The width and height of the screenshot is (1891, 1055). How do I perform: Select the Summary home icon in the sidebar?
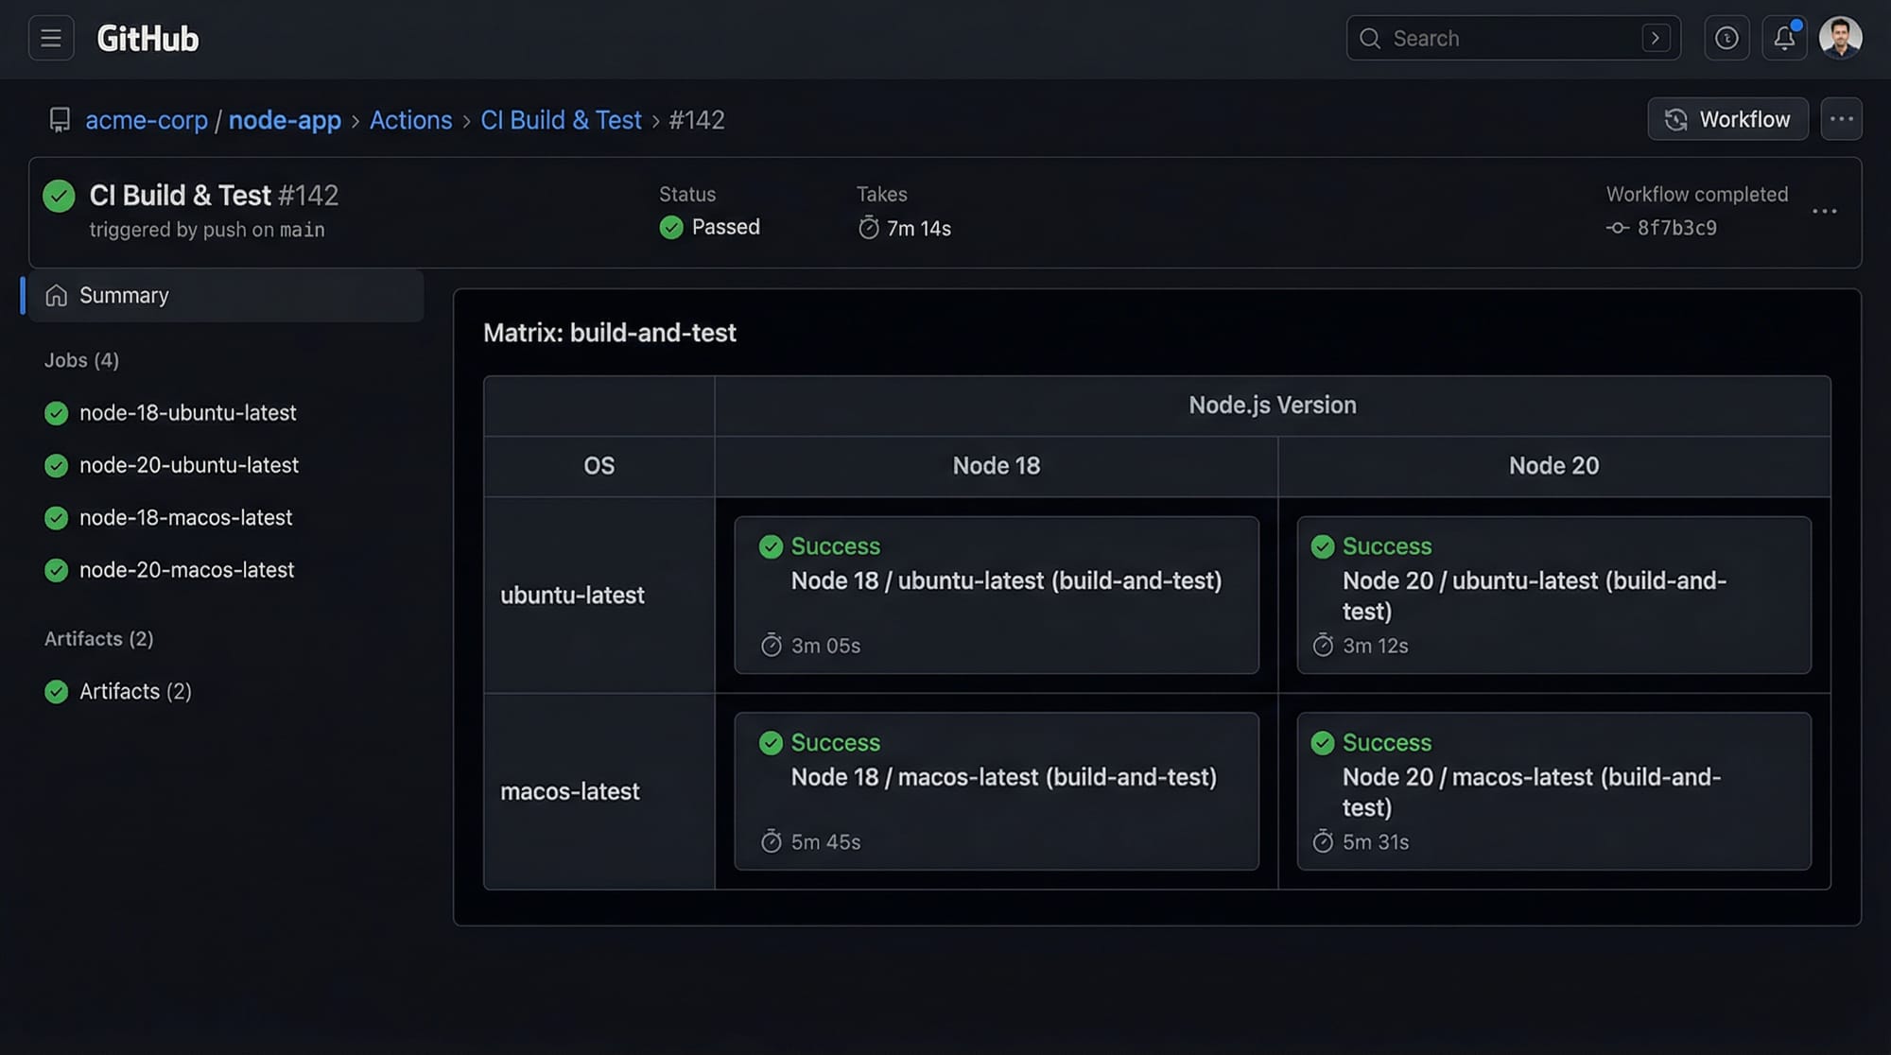[x=57, y=295]
